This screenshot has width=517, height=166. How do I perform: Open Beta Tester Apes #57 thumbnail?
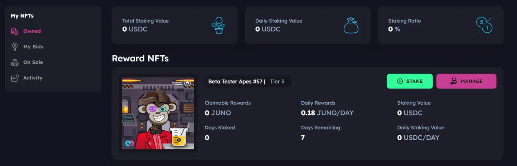(158, 113)
